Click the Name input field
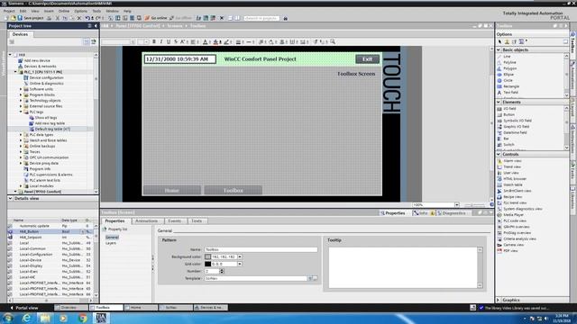577x324 pixels. click(x=261, y=249)
